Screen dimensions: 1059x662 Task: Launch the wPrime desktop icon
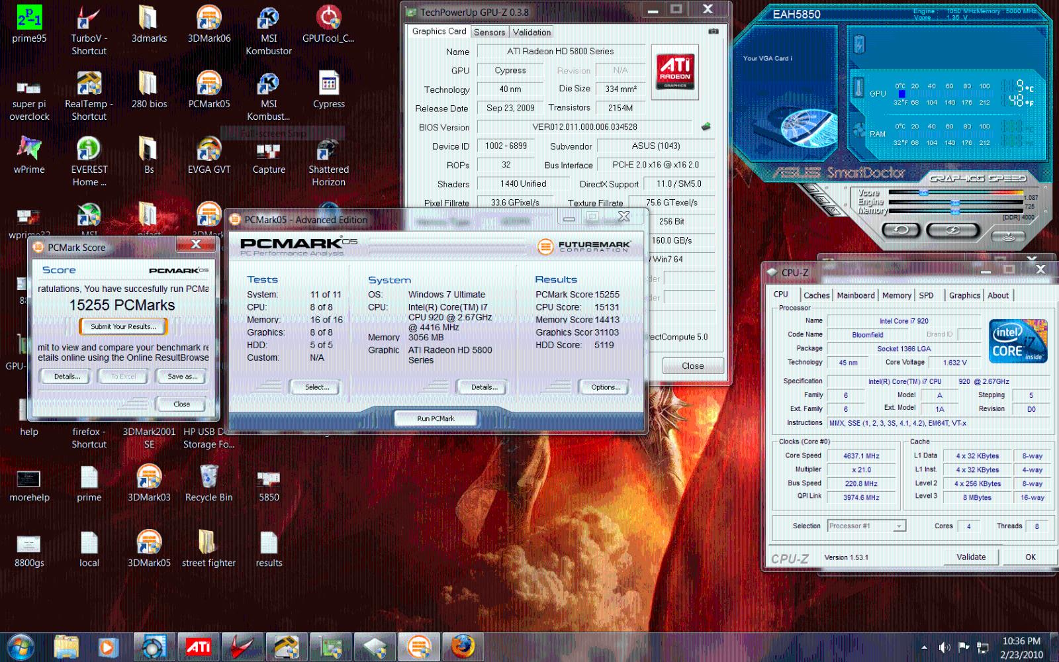29,156
